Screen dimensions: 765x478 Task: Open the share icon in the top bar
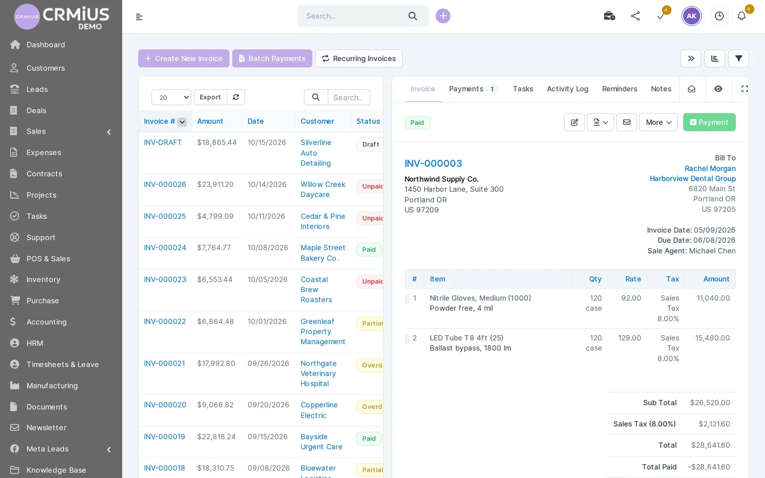(x=635, y=16)
